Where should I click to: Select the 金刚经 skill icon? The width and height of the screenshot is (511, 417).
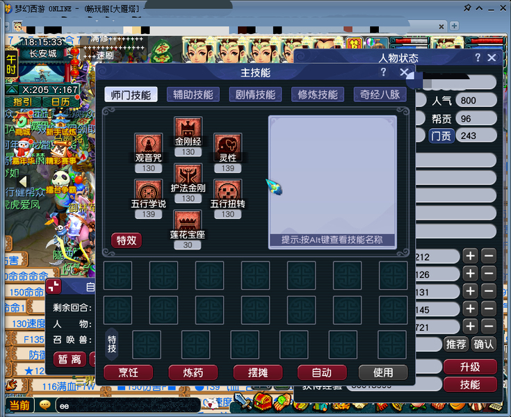tap(188, 127)
